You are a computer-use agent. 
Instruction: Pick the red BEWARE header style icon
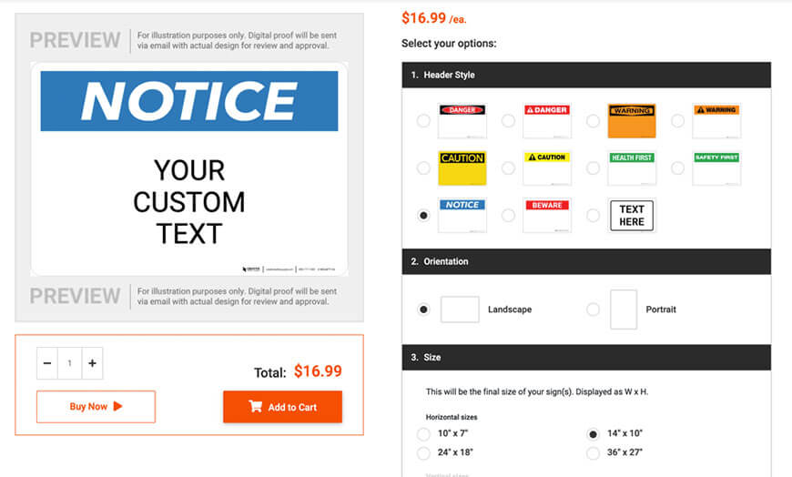point(547,216)
